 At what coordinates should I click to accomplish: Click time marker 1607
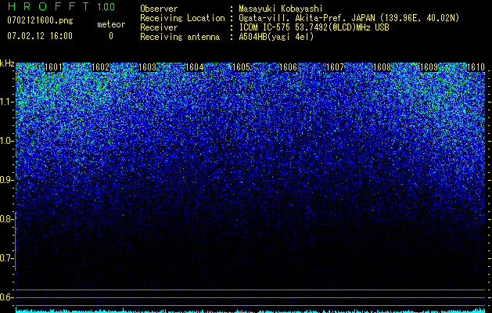pyautogui.click(x=335, y=67)
